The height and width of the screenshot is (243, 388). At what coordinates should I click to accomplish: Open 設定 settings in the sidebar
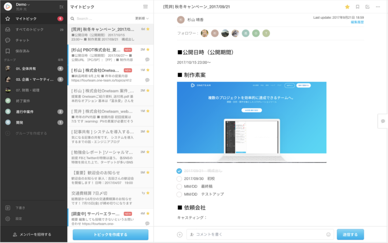point(34,219)
